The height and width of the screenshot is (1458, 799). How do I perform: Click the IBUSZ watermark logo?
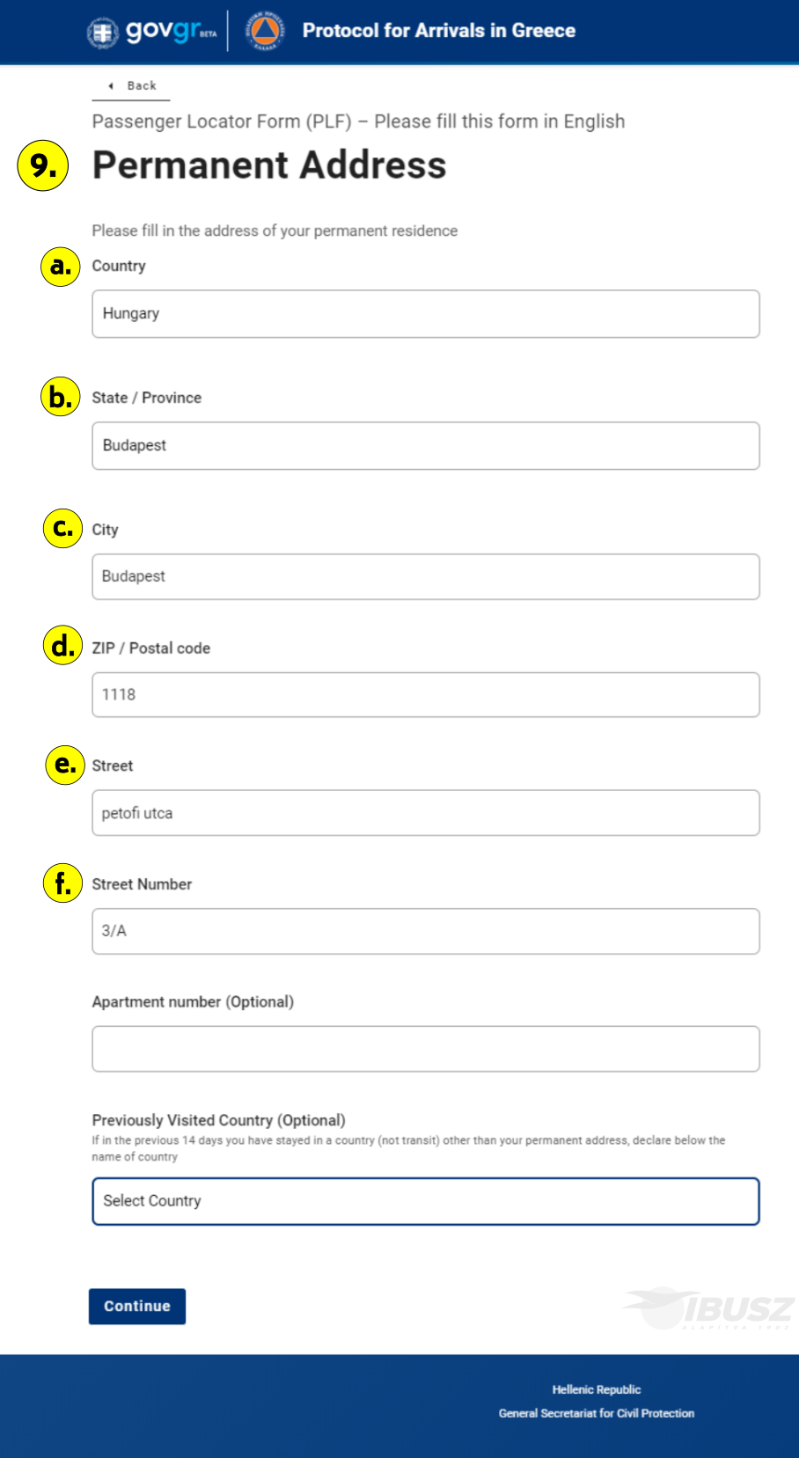click(x=709, y=1308)
